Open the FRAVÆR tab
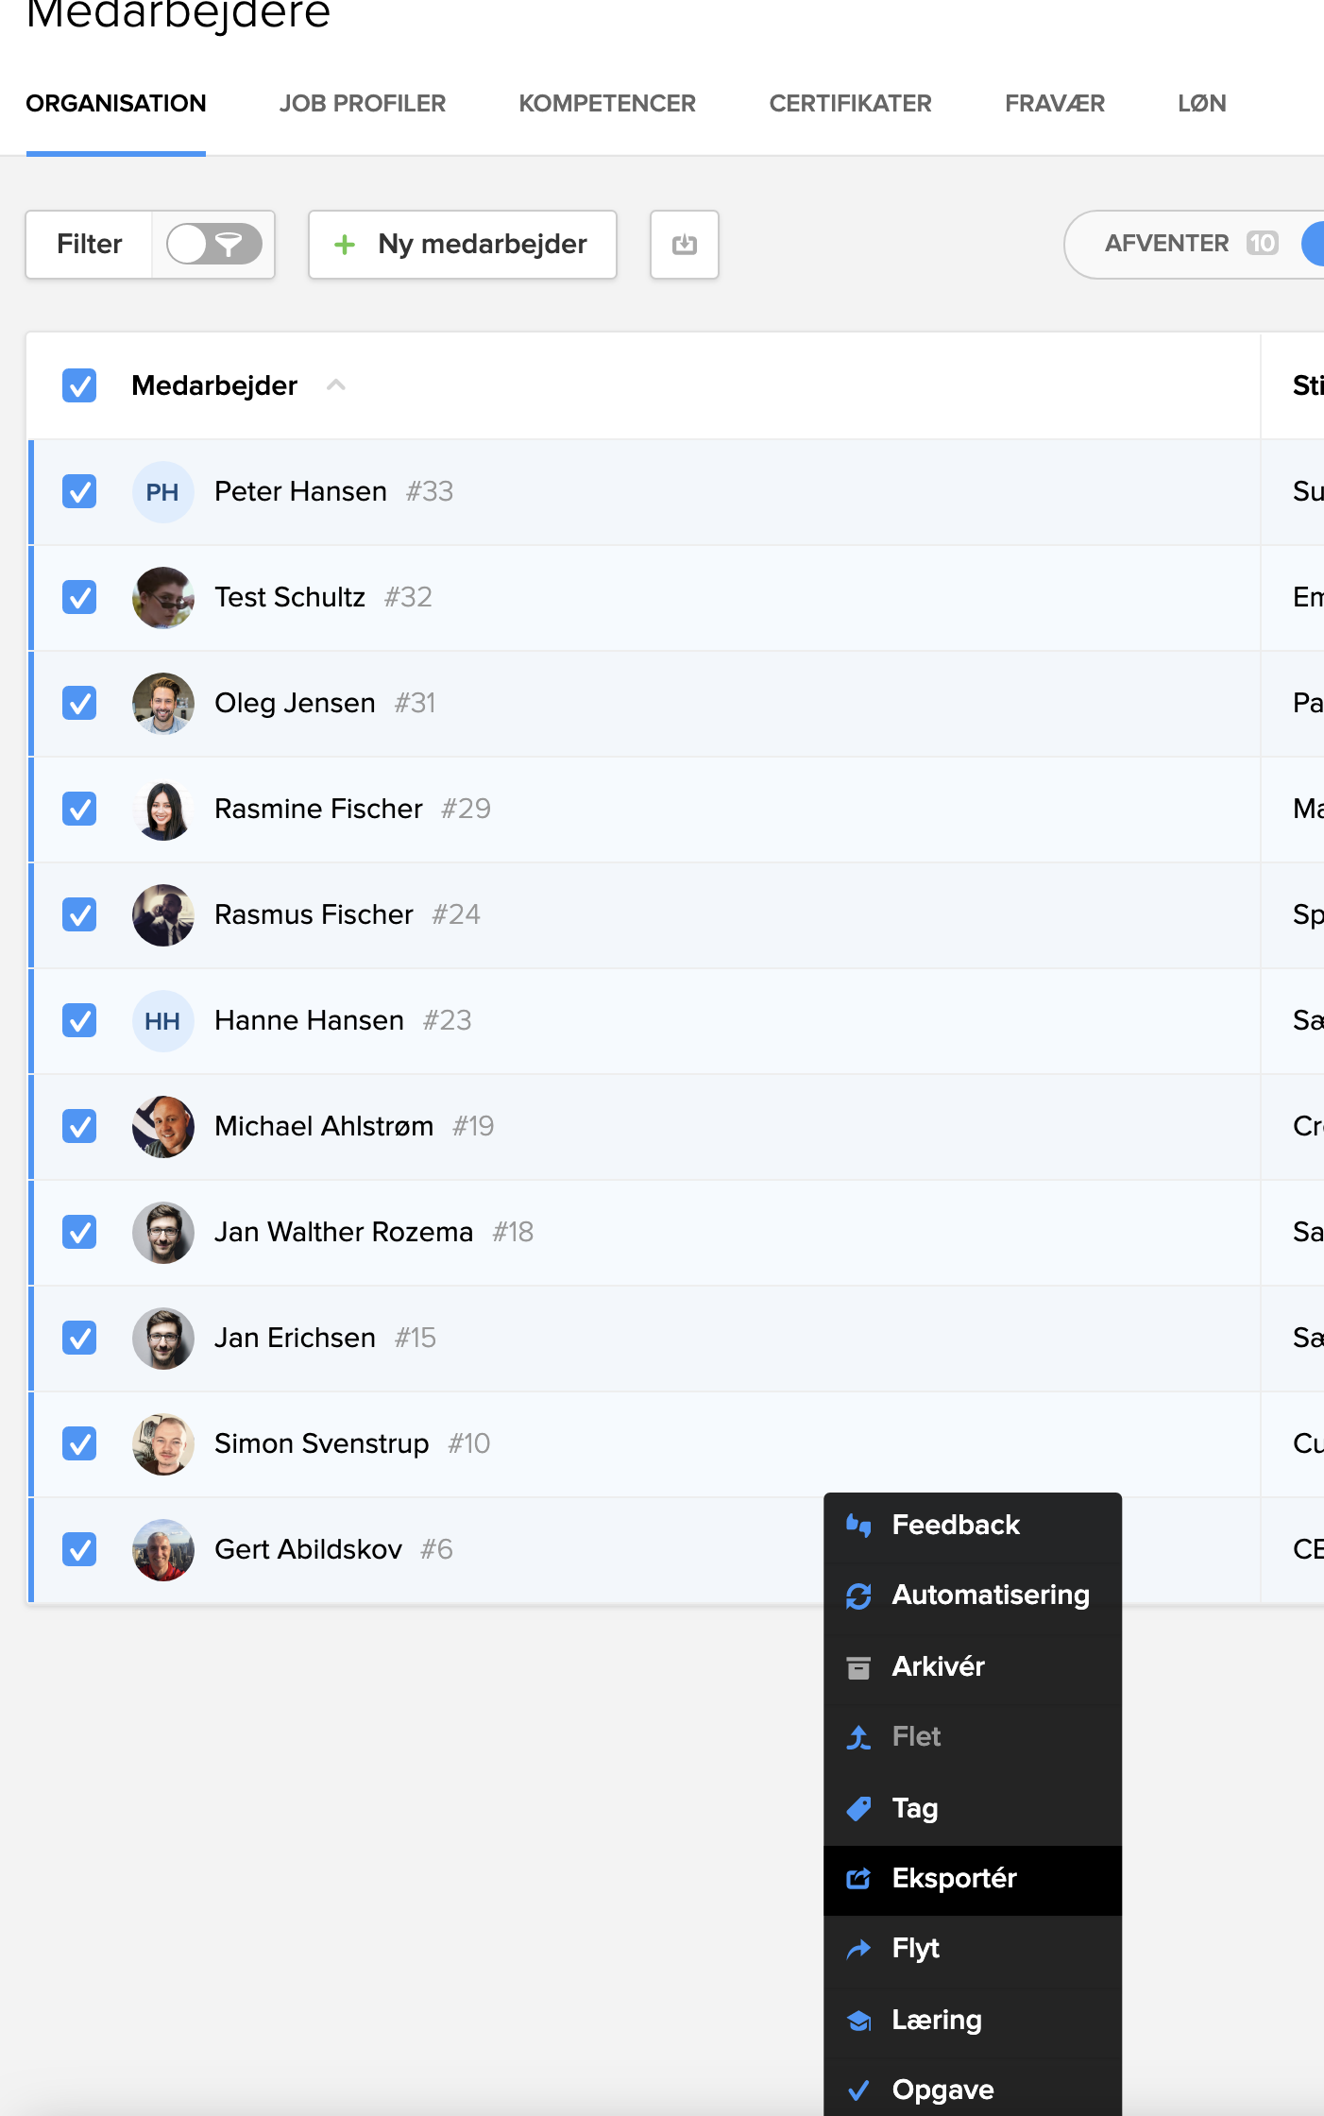 click(x=1054, y=103)
